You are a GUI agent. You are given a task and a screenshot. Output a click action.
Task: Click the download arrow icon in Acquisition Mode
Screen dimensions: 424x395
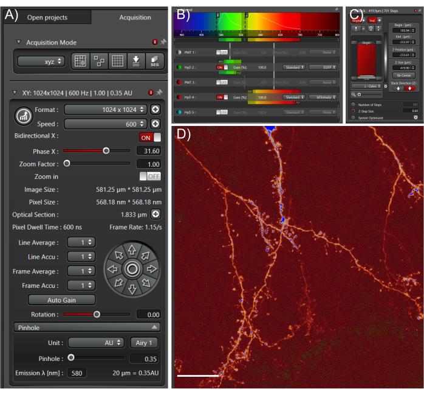(135, 61)
